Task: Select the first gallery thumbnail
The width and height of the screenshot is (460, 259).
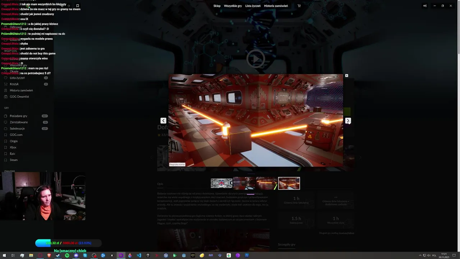Action: coord(221,183)
